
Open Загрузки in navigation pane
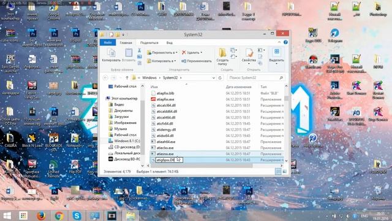click(121, 117)
